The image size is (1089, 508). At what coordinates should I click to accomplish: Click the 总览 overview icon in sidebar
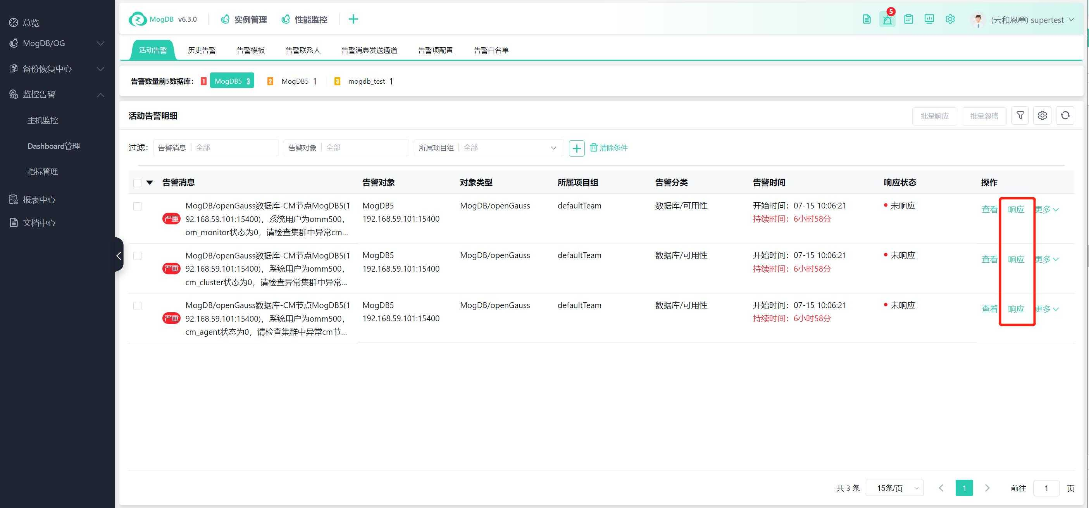pyautogui.click(x=14, y=22)
